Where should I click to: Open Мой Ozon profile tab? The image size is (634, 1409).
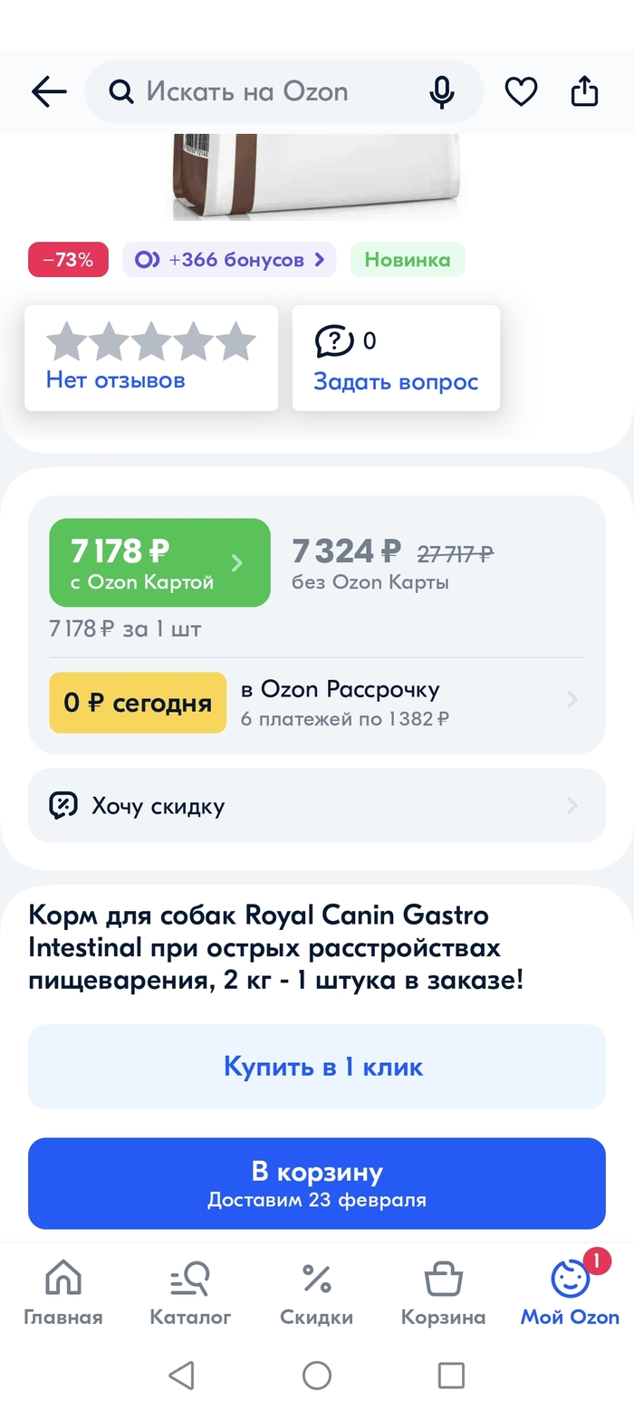click(570, 1293)
